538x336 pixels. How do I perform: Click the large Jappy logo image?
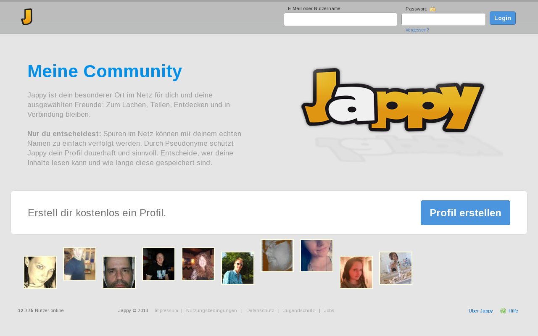tap(393, 100)
